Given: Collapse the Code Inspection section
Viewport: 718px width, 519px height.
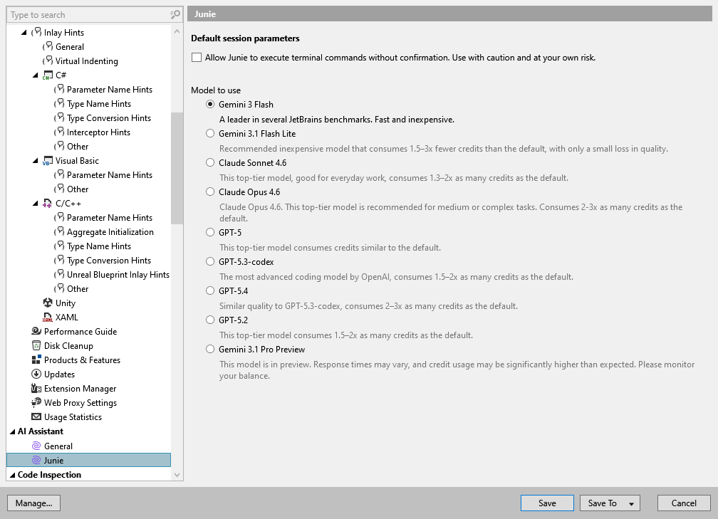Looking at the screenshot, I should coord(12,475).
